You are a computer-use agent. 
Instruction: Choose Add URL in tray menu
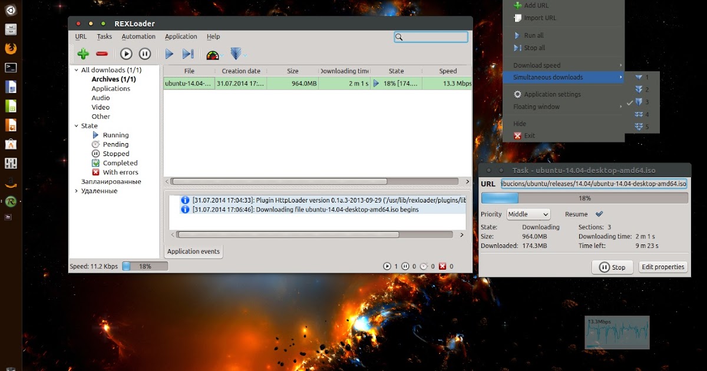click(x=564, y=6)
